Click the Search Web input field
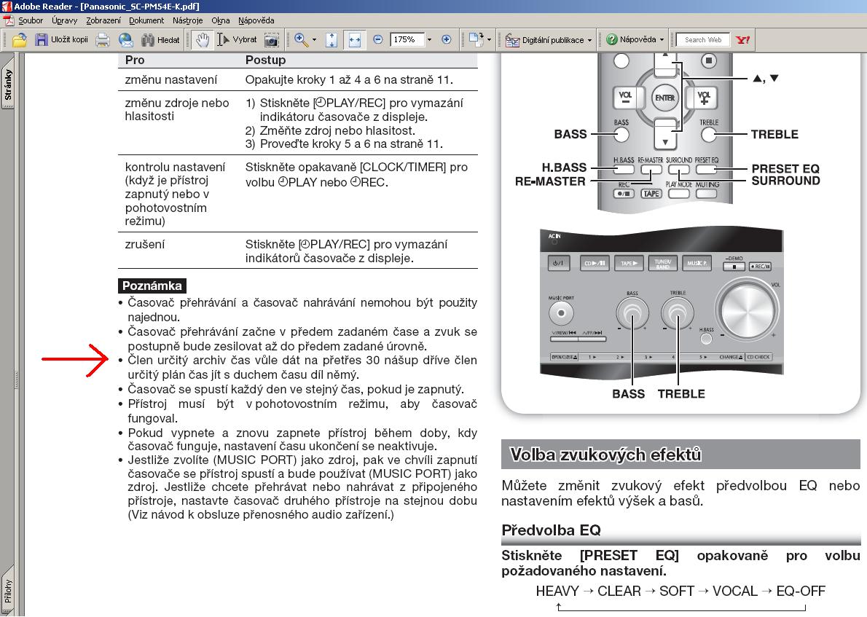 (x=703, y=40)
